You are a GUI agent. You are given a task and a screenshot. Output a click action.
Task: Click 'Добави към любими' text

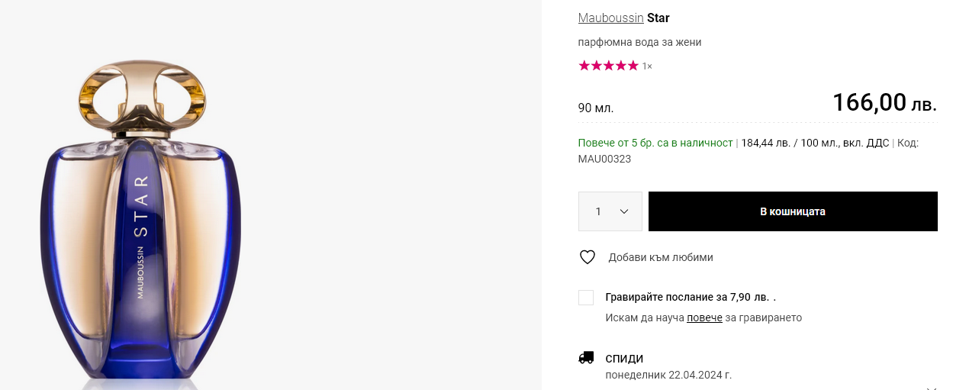(x=660, y=257)
